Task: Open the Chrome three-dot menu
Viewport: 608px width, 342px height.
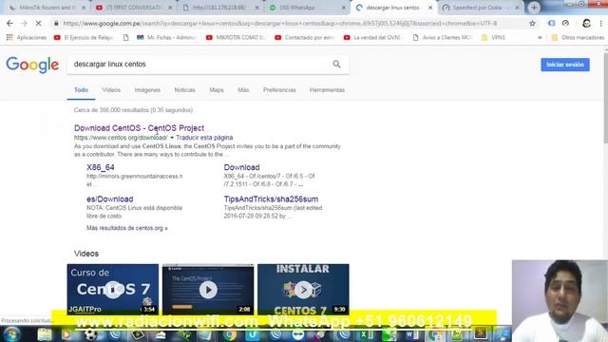Action: pyautogui.click(x=601, y=23)
